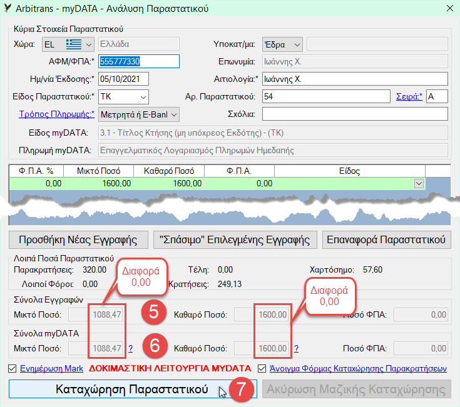Click the Αρ. Παραστατικού field showing 54
The image size is (460, 407).
326,96
